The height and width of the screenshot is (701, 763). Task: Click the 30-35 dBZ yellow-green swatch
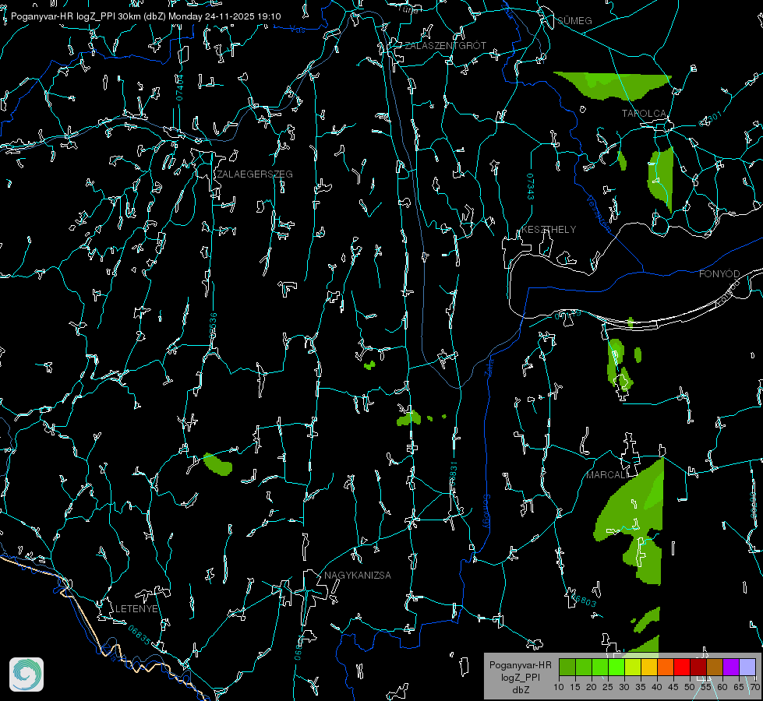tap(633, 668)
